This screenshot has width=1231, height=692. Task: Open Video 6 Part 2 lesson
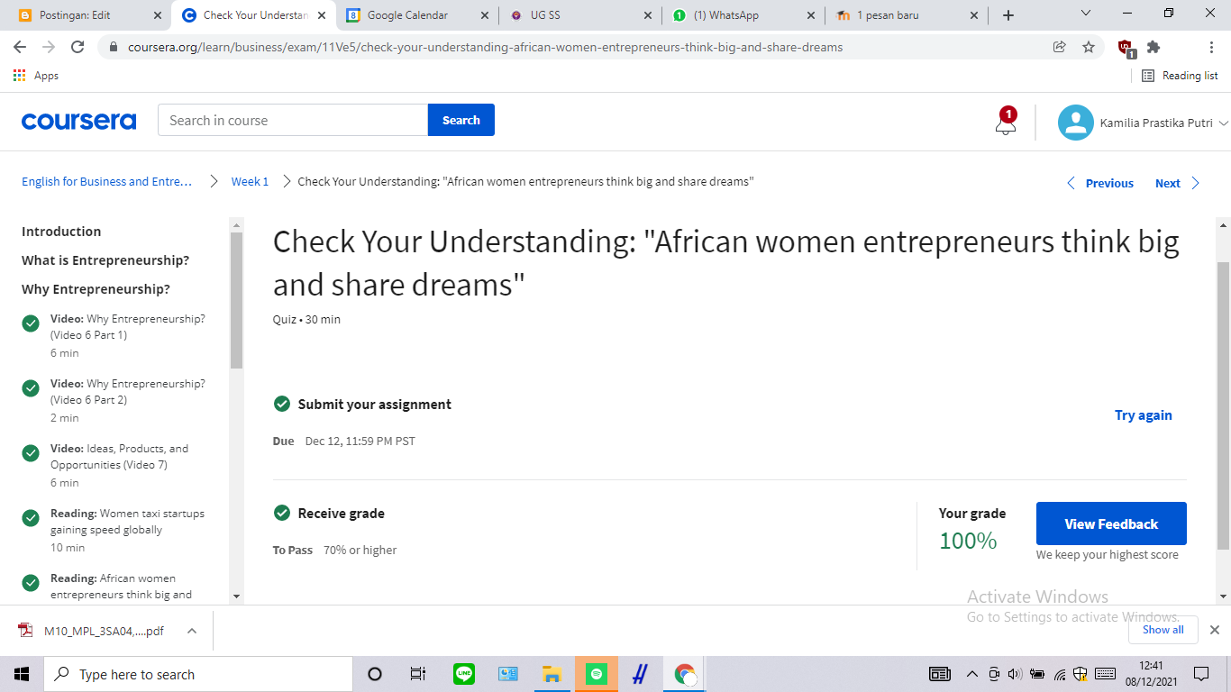click(127, 400)
